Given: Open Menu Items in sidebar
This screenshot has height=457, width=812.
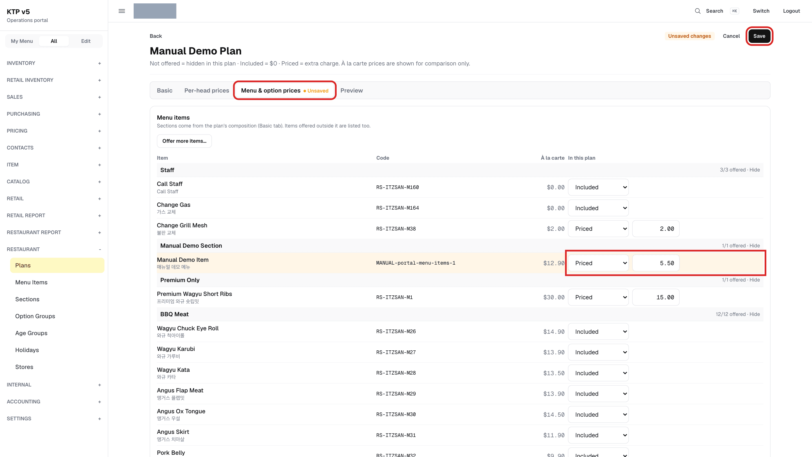Looking at the screenshot, I should click(x=57, y=282).
